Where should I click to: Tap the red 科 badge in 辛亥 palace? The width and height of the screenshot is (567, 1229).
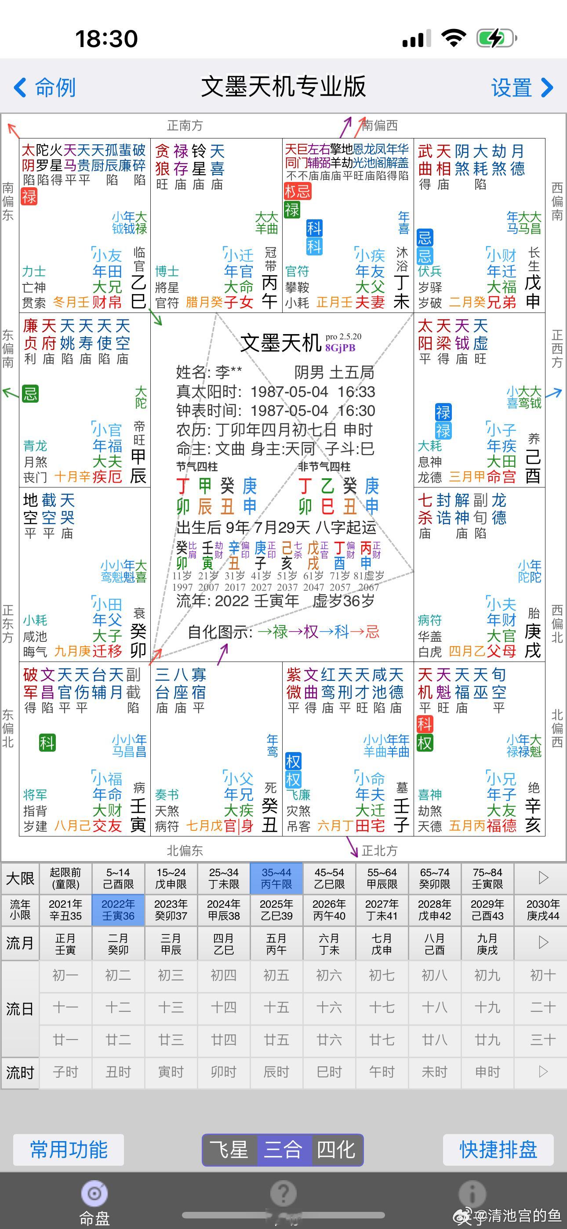click(x=425, y=724)
